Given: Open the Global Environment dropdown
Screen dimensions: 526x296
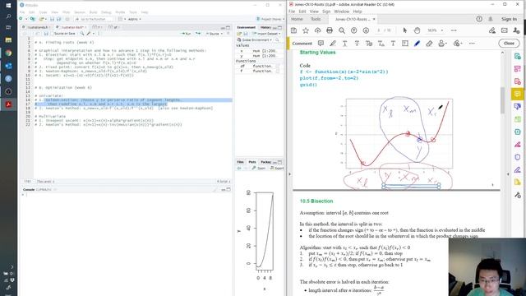Looking at the screenshot, I should point(255,40).
